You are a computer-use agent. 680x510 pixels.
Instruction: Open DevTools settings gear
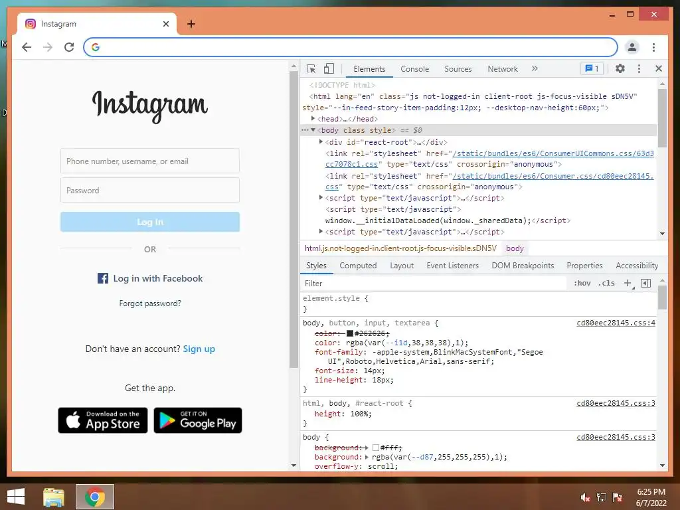pyautogui.click(x=620, y=68)
